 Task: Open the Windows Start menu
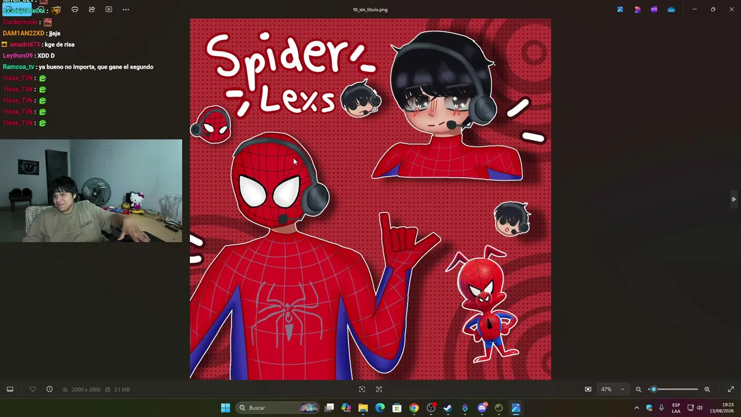[x=225, y=408]
